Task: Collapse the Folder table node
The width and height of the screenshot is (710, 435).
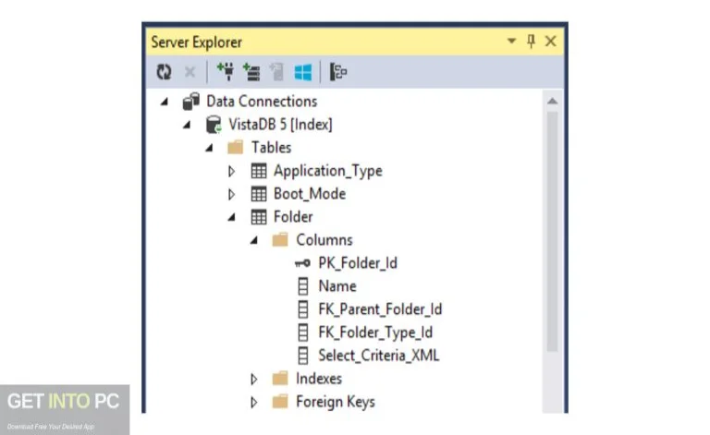Action: [x=232, y=217]
